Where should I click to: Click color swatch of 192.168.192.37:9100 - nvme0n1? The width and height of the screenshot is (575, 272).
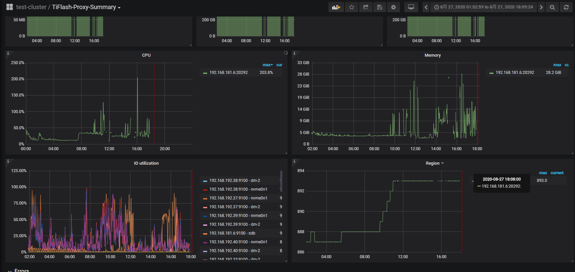click(205, 198)
